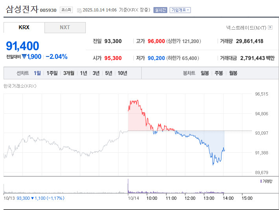Viewport: 279px width, 210px height.
Task: Click the blue intraday low point on chart
Action: pos(213,164)
